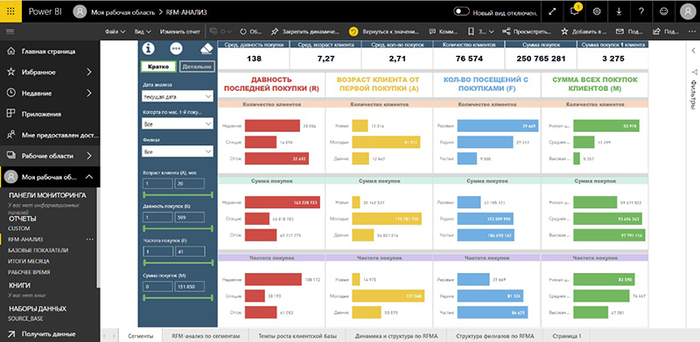Image resolution: width=700 pixels, height=342 pixels.
Task: Click the Давность покупок max field 599
Action: click(x=190, y=218)
